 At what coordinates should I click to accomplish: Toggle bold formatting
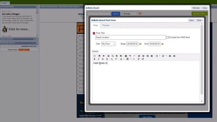coord(95,59)
